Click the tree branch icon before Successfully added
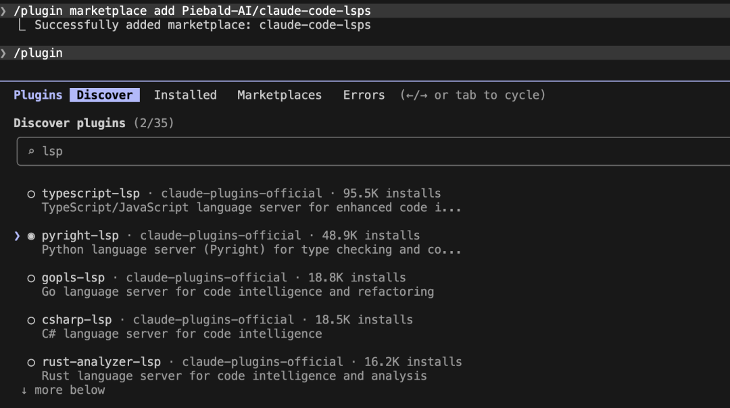Viewport: 730px width, 408px height. point(22,25)
